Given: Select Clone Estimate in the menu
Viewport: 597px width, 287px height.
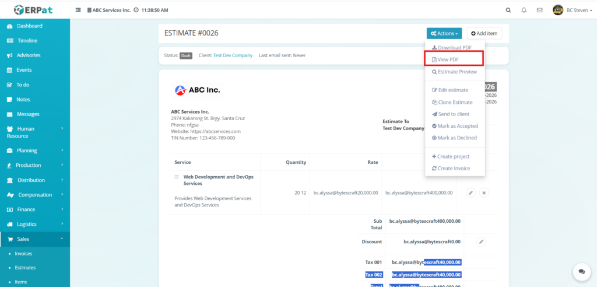Looking at the screenshot, I should point(452,102).
